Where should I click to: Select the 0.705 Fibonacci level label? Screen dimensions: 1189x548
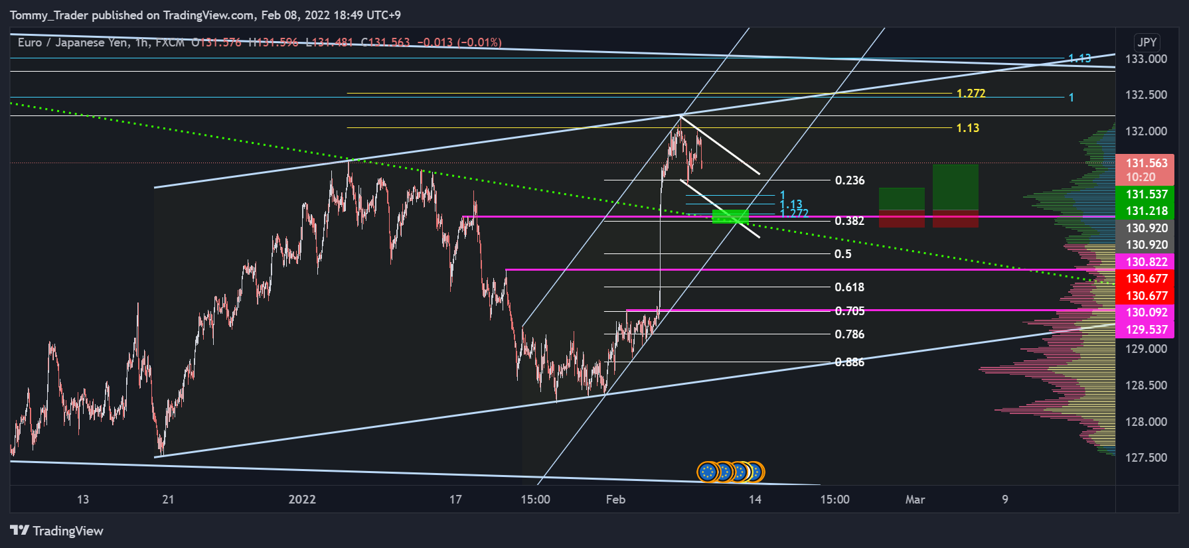coord(850,311)
